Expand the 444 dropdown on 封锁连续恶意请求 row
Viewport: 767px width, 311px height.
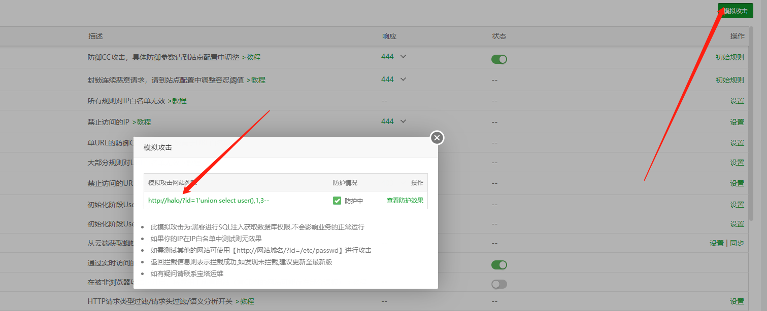pyautogui.click(x=402, y=79)
